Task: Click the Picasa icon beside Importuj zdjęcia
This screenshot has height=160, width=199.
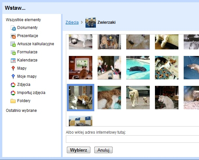Action: 13,93
